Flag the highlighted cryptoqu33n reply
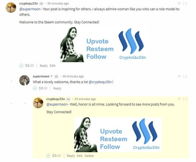This screenshot has height=162, width=196. pos(179,99)
